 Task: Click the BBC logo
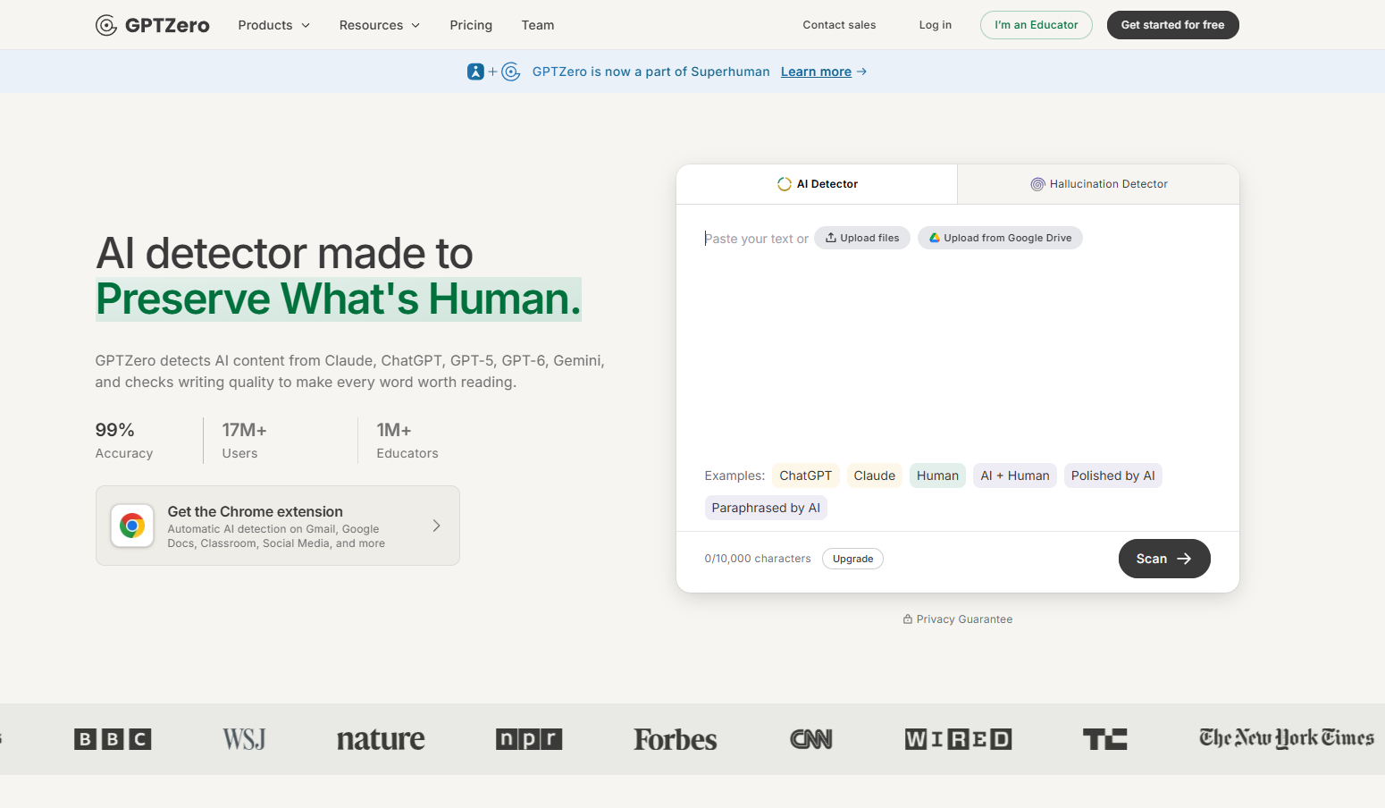(x=113, y=739)
